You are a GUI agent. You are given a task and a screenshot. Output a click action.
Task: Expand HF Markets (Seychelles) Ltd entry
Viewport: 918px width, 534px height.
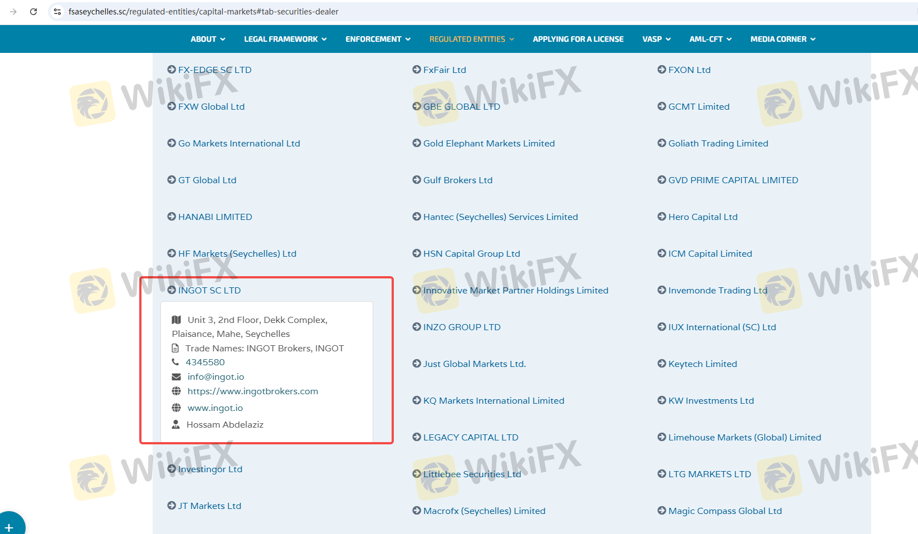pyautogui.click(x=237, y=254)
